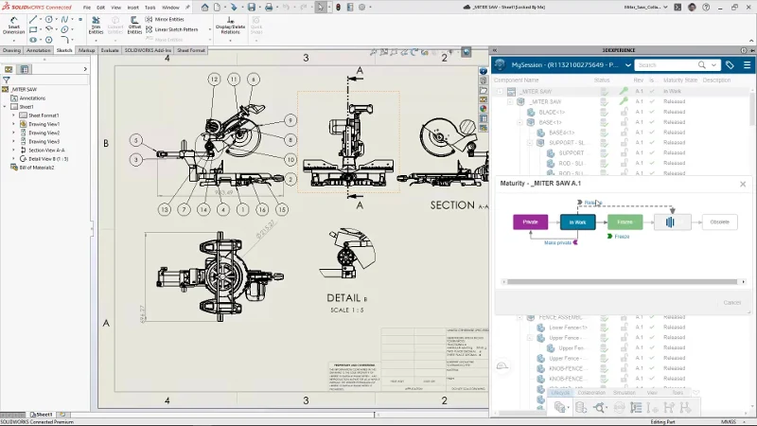Select the Frozen maturity state box
The image size is (757, 426).
point(625,222)
